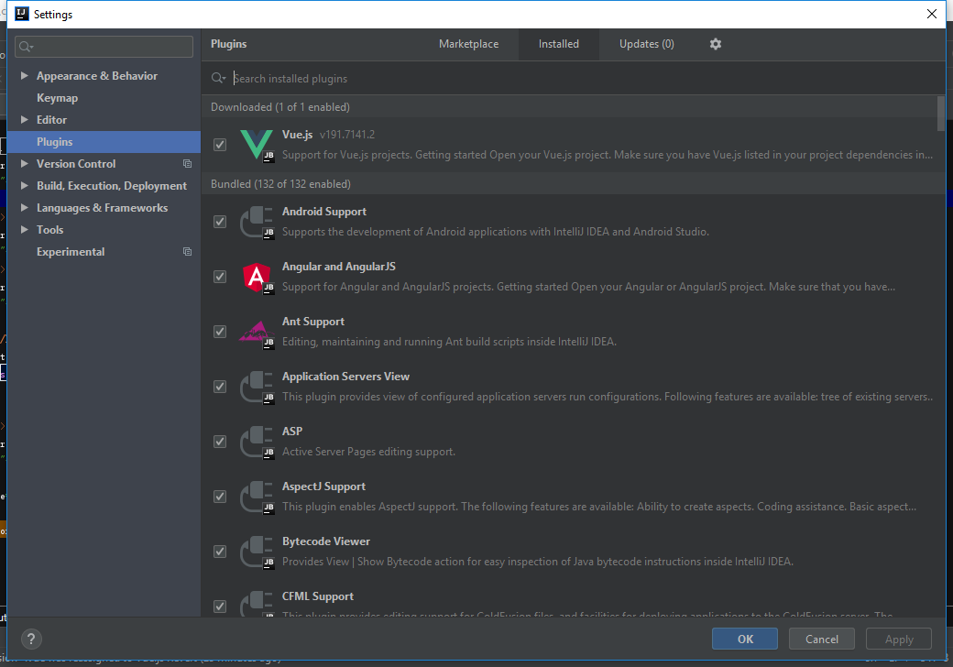Toggle the Angular and AngularJS checkbox
The height and width of the screenshot is (667, 953).
tap(220, 277)
